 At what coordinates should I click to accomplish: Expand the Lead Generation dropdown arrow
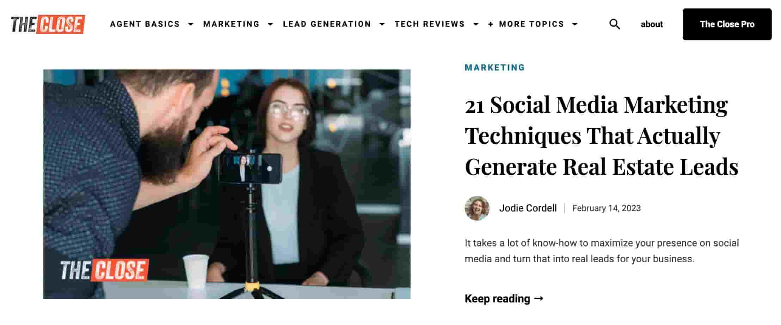click(382, 24)
